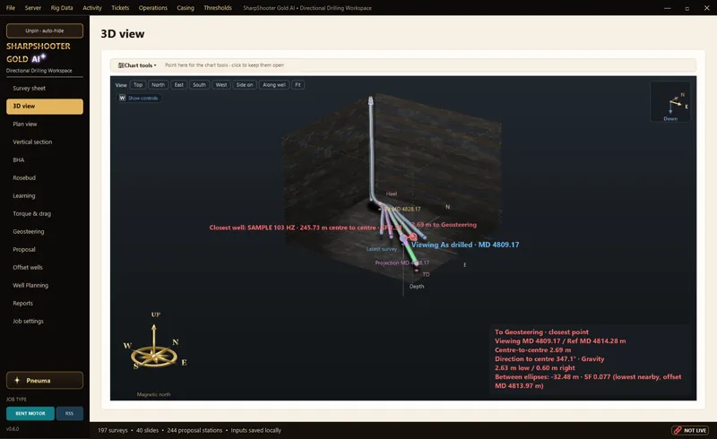Viewport: 717px width, 439px height.
Task: Open Torque & drag page
Action: click(x=45, y=213)
